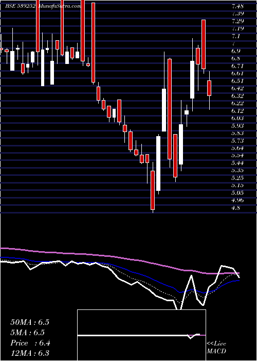
Task: Select the 5.64 price axis label
Action: pos(237,149)
